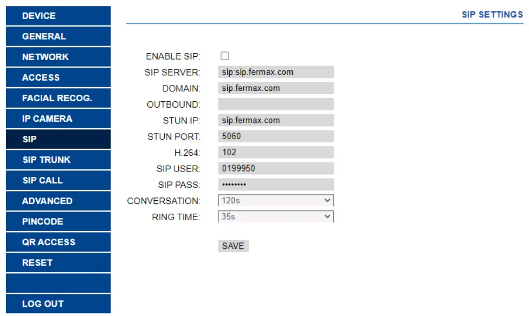Image resolution: width=529 pixels, height=316 pixels.
Task: Open the DEVICE menu section
Action: tap(58, 16)
